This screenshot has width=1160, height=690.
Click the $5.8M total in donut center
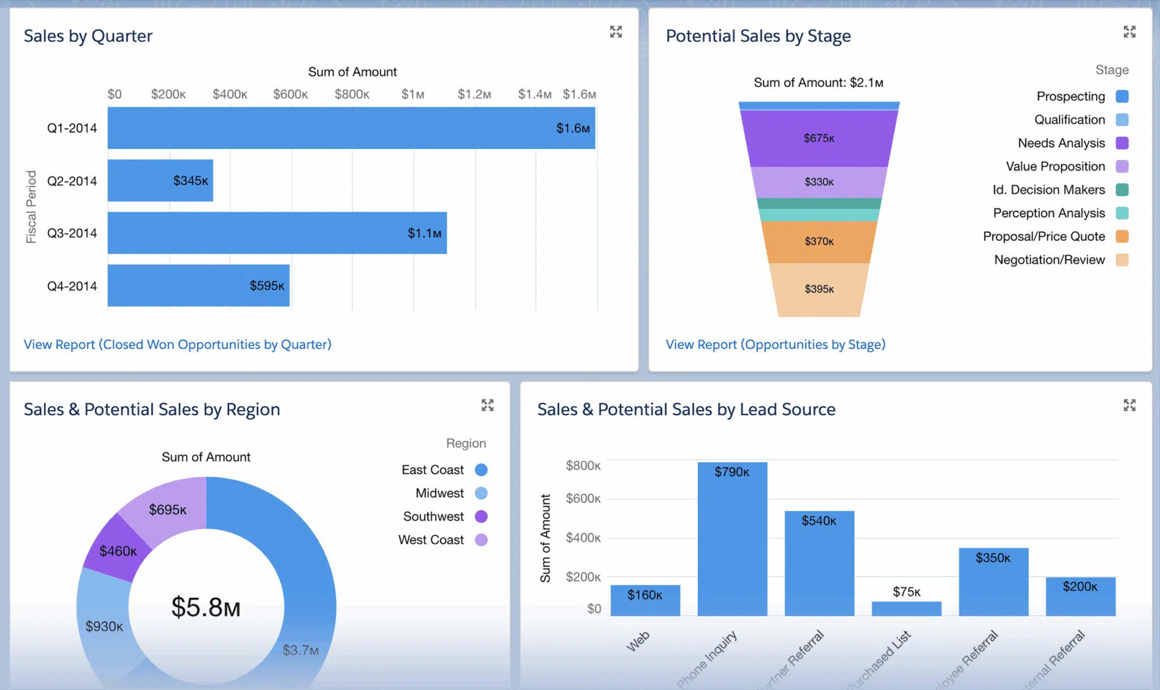[206, 607]
